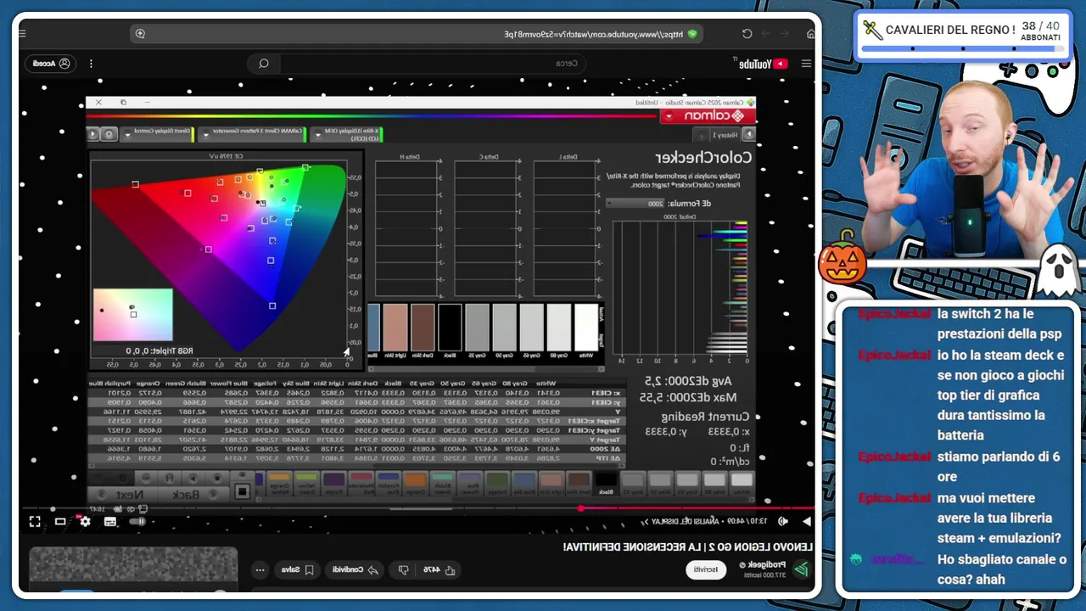This screenshot has width=1086, height=611.
Task: Click the browser address bar URL
Action: pyautogui.click(x=592, y=34)
